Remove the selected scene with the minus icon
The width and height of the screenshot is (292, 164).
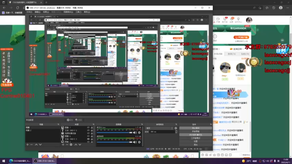tap(31, 145)
